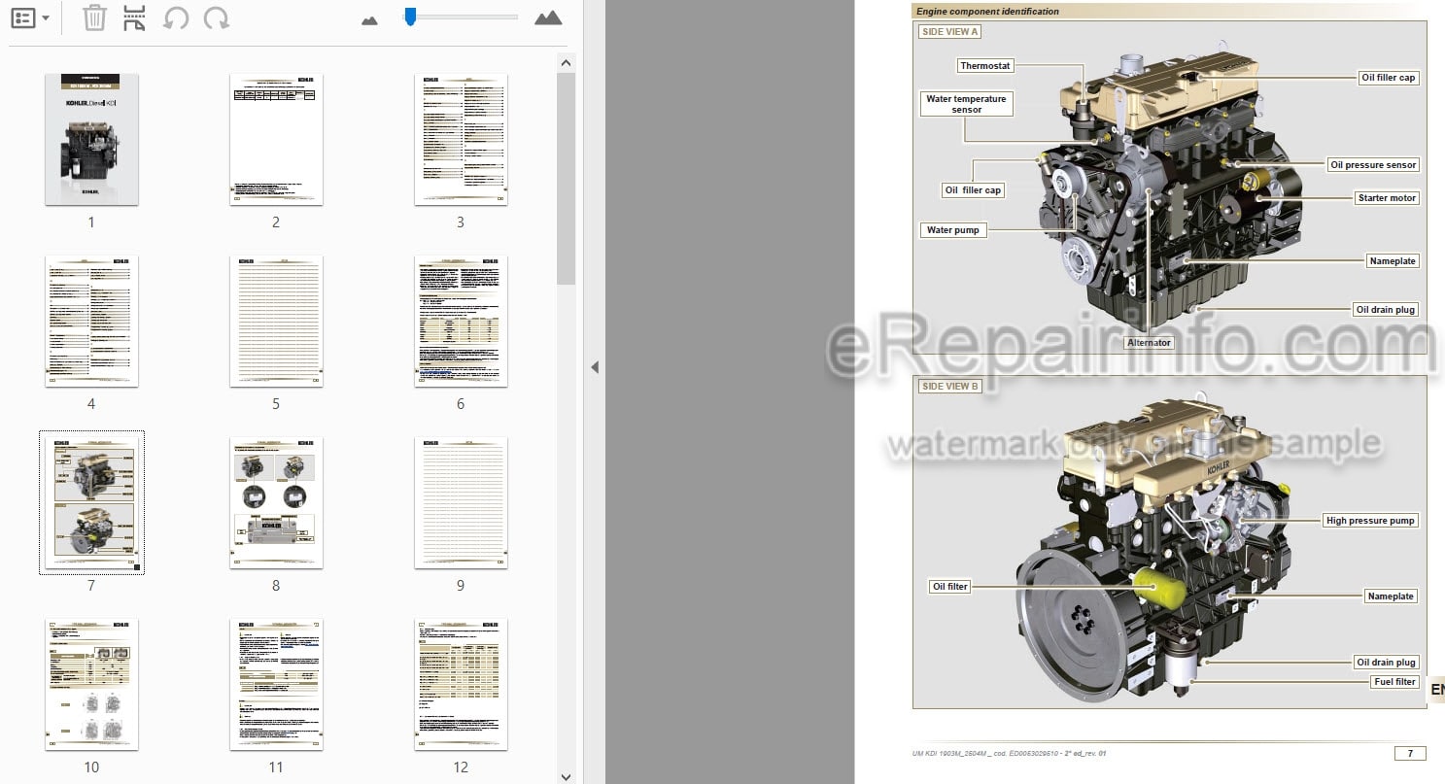
Task: Select page 5 thumbnail
Action: (276, 322)
